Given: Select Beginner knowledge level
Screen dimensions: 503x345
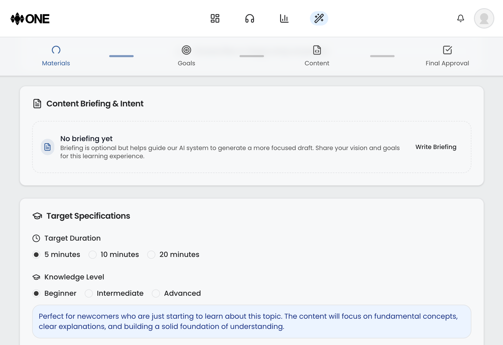Looking at the screenshot, I should click(x=36, y=293).
